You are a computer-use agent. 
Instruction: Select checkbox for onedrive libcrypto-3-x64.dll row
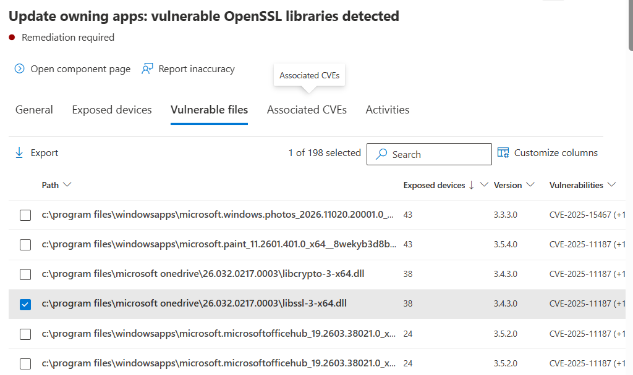click(25, 274)
